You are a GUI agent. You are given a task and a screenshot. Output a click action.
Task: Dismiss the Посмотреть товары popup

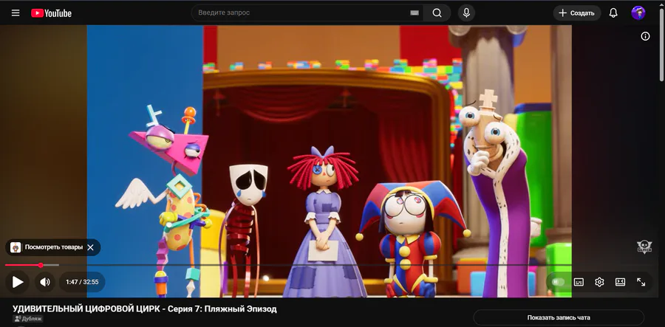[x=90, y=247]
